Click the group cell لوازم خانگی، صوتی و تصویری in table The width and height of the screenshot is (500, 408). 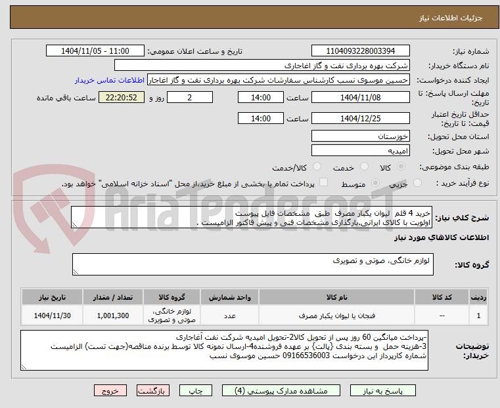(x=171, y=316)
